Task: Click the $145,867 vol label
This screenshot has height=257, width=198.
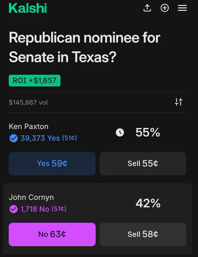Action: (x=28, y=102)
